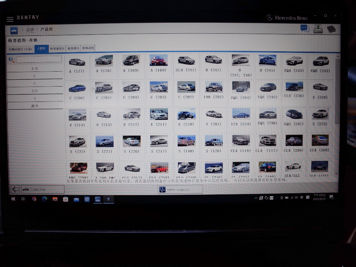This screenshot has height=267, width=356.
Task: Choose the EQS (297) vehicle tile
Action: 294,118
